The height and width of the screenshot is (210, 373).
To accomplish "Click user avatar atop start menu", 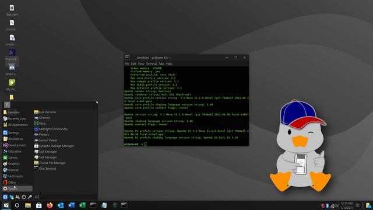I will 7,105.
